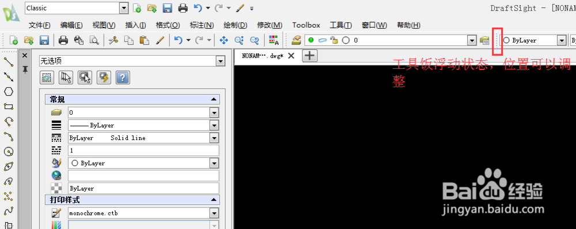Open the 格式(O) menu
This screenshot has width=576, height=229.
168,25
